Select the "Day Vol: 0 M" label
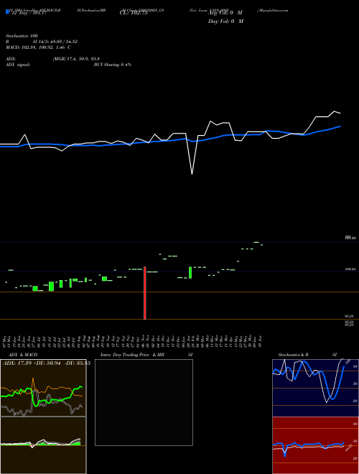 tap(225, 22)
